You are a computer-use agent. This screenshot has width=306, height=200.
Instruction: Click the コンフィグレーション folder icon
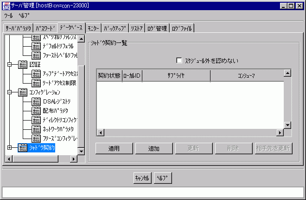[x=23, y=92]
